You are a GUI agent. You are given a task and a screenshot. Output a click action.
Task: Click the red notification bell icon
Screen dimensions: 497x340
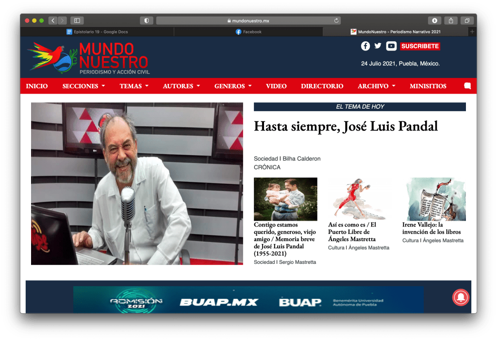(x=461, y=297)
